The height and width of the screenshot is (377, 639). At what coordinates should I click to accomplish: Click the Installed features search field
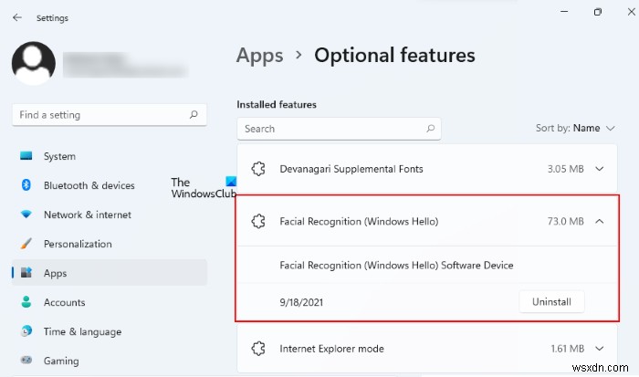pyautogui.click(x=329, y=129)
